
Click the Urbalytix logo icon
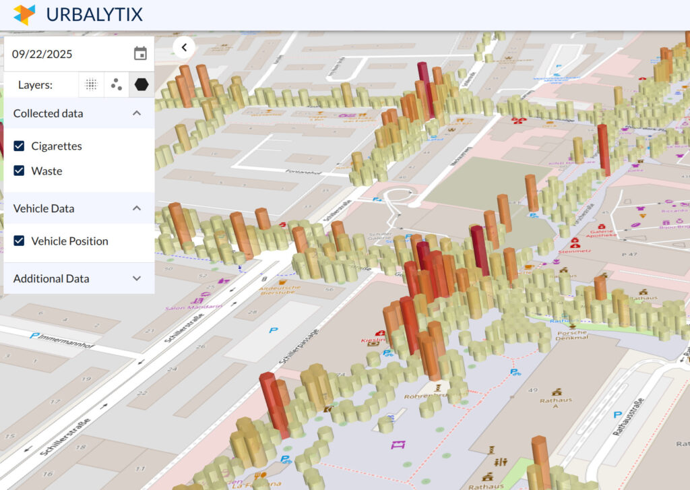point(24,15)
